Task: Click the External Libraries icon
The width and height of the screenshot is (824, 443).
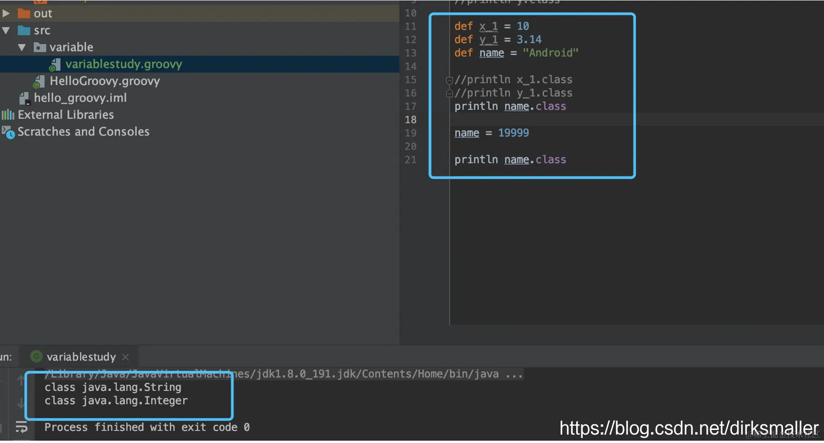Action: 8,115
